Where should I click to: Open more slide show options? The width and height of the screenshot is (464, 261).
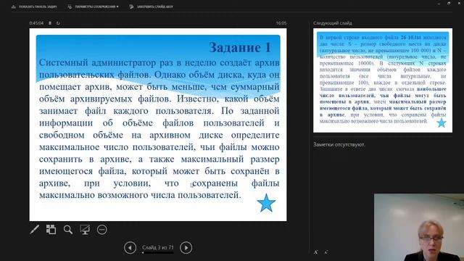click(x=101, y=229)
